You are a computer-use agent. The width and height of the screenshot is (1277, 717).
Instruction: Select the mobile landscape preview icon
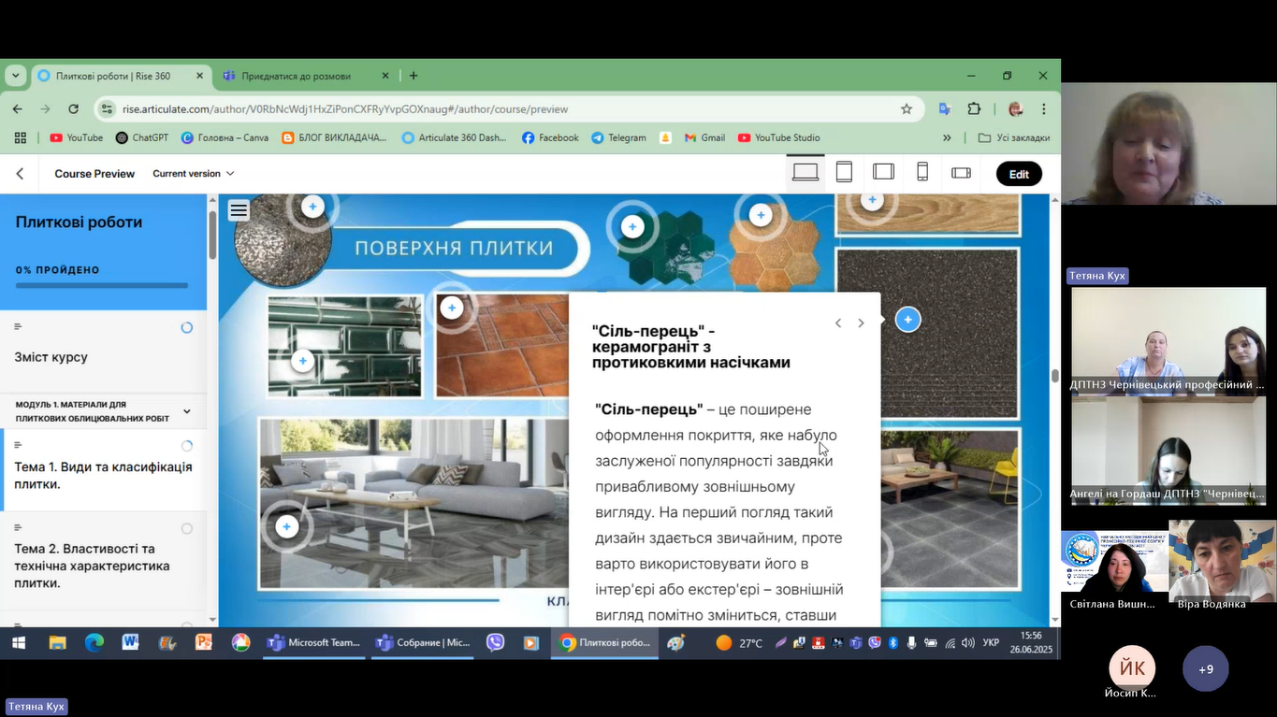[x=961, y=173]
